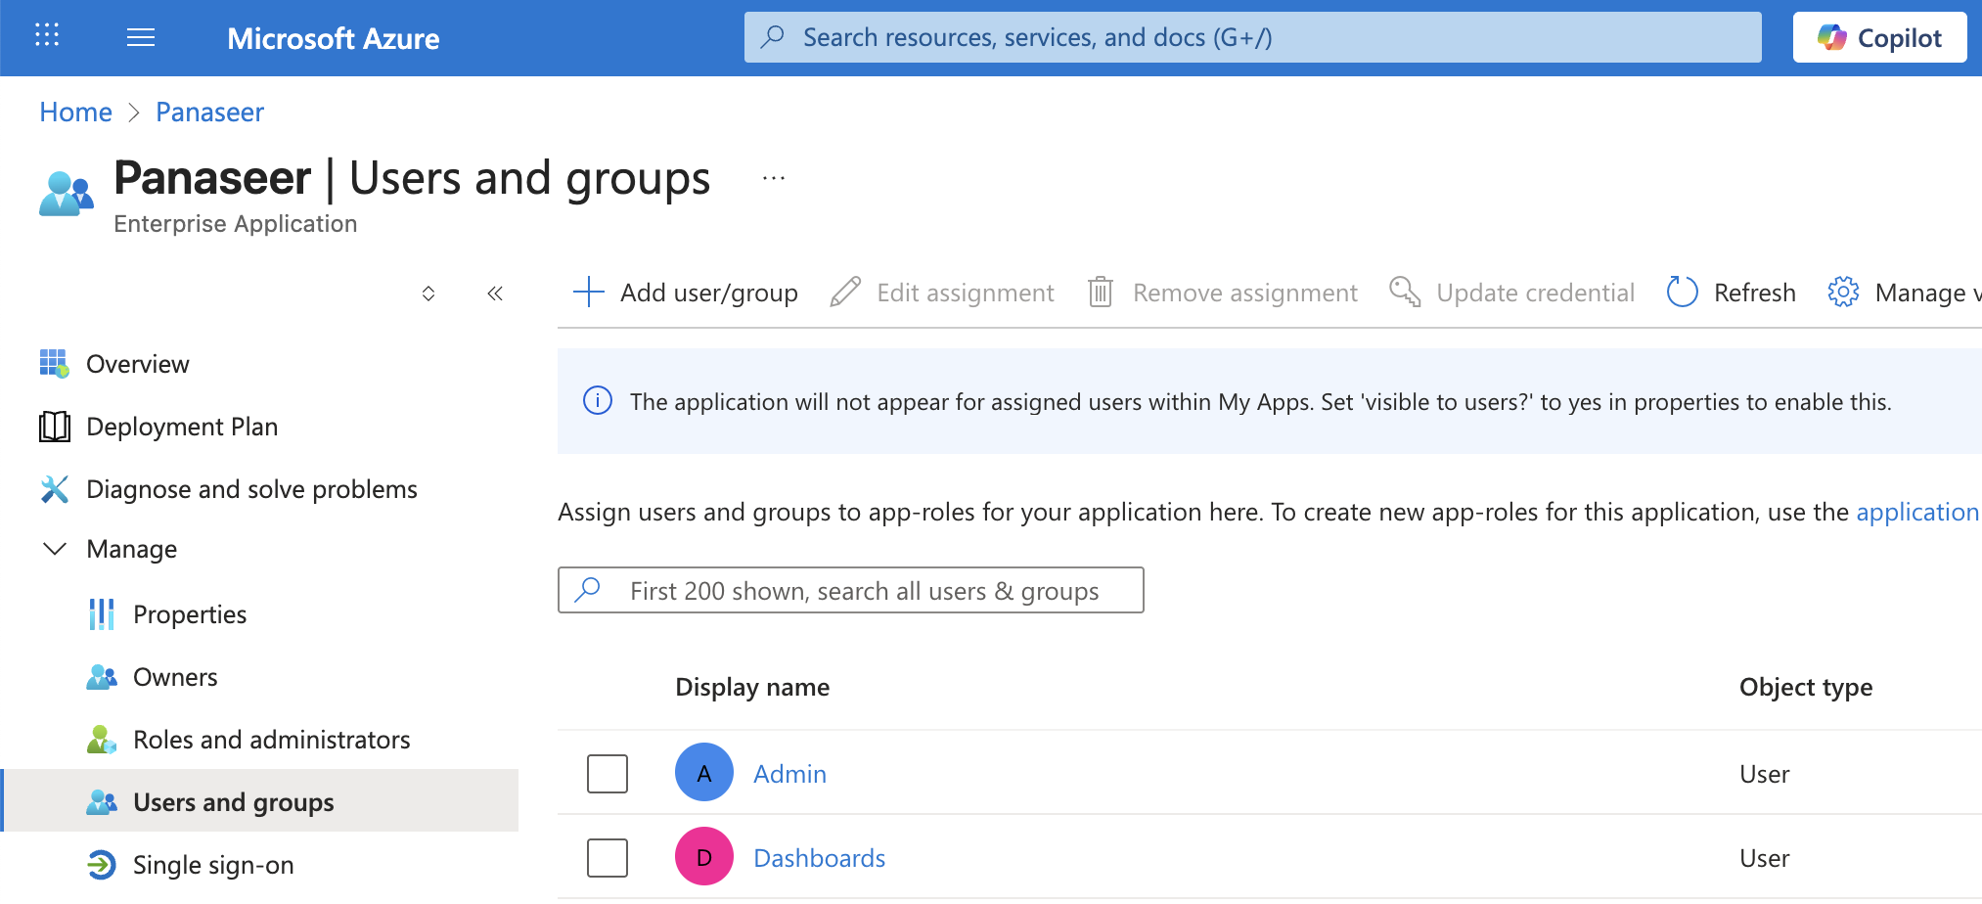Click the Panaseer enterprise application icon

click(x=67, y=194)
